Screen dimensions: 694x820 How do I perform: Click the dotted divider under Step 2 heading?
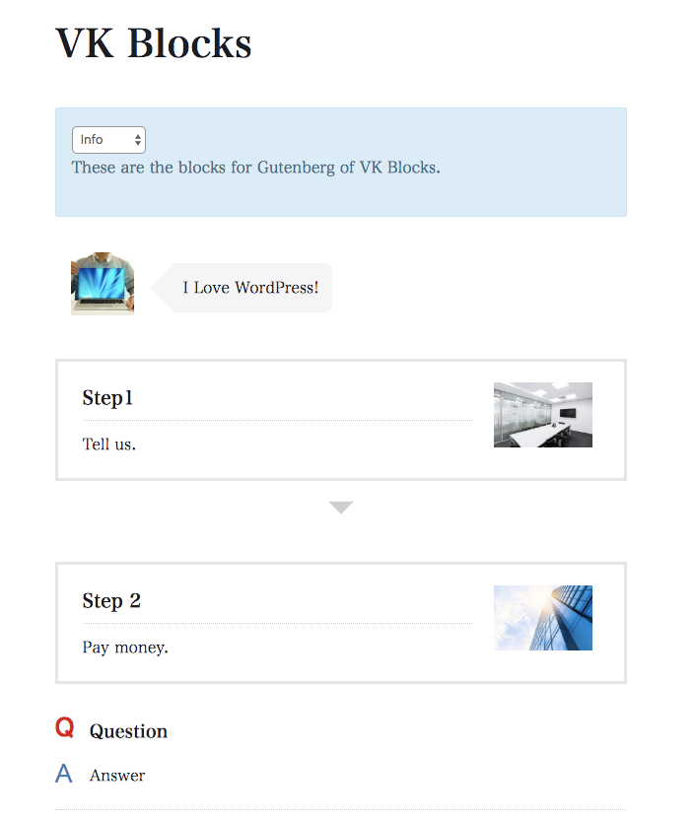tap(277, 623)
